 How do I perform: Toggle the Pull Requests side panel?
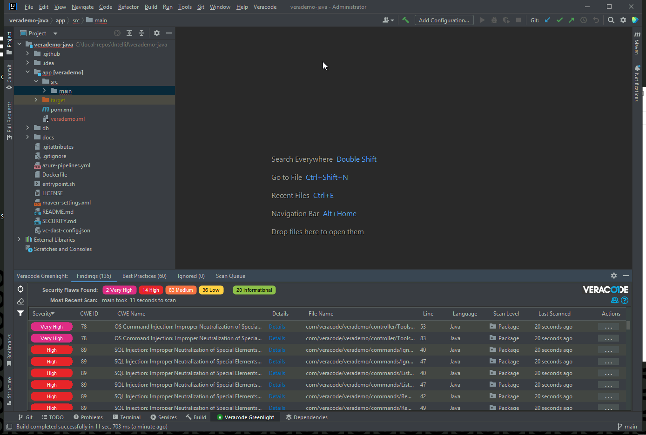click(x=9, y=121)
